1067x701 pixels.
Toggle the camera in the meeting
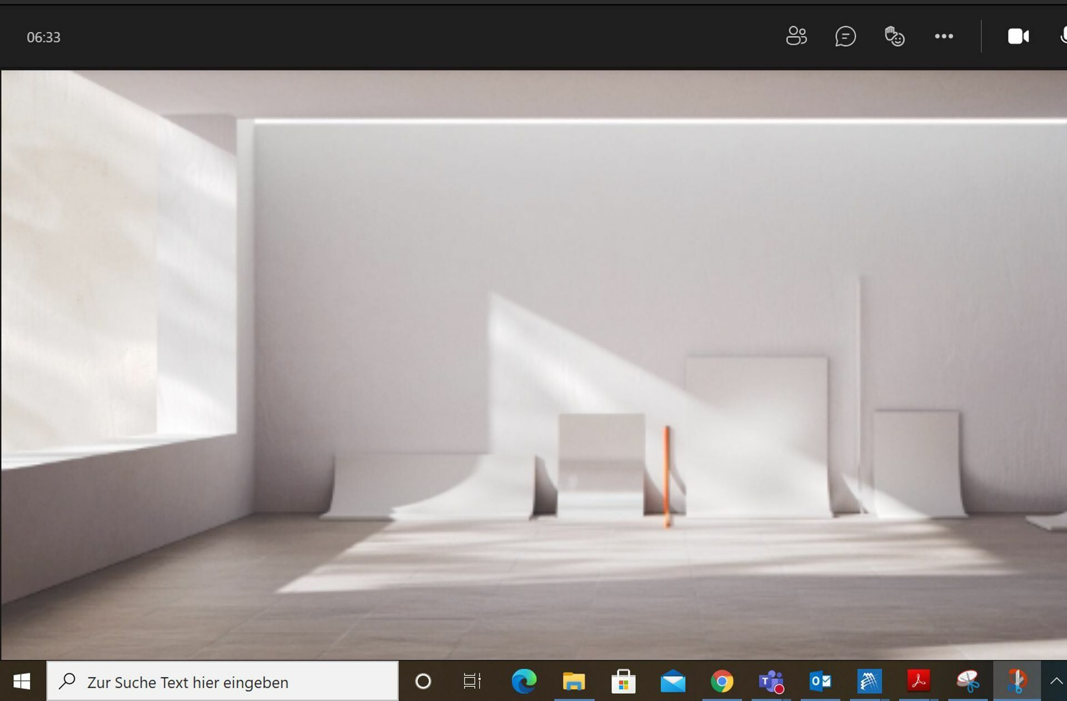[1018, 36]
